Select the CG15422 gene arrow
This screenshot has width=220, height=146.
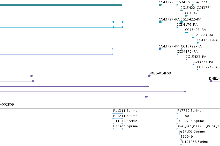[x=182, y=10]
